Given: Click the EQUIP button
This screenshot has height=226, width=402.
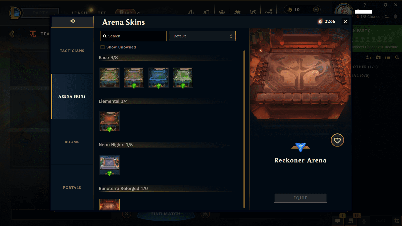Looking at the screenshot, I should click(x=300, y=198).
